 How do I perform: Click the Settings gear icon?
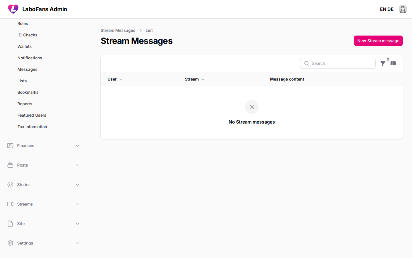pyautogui.click(x=10, y=243)
